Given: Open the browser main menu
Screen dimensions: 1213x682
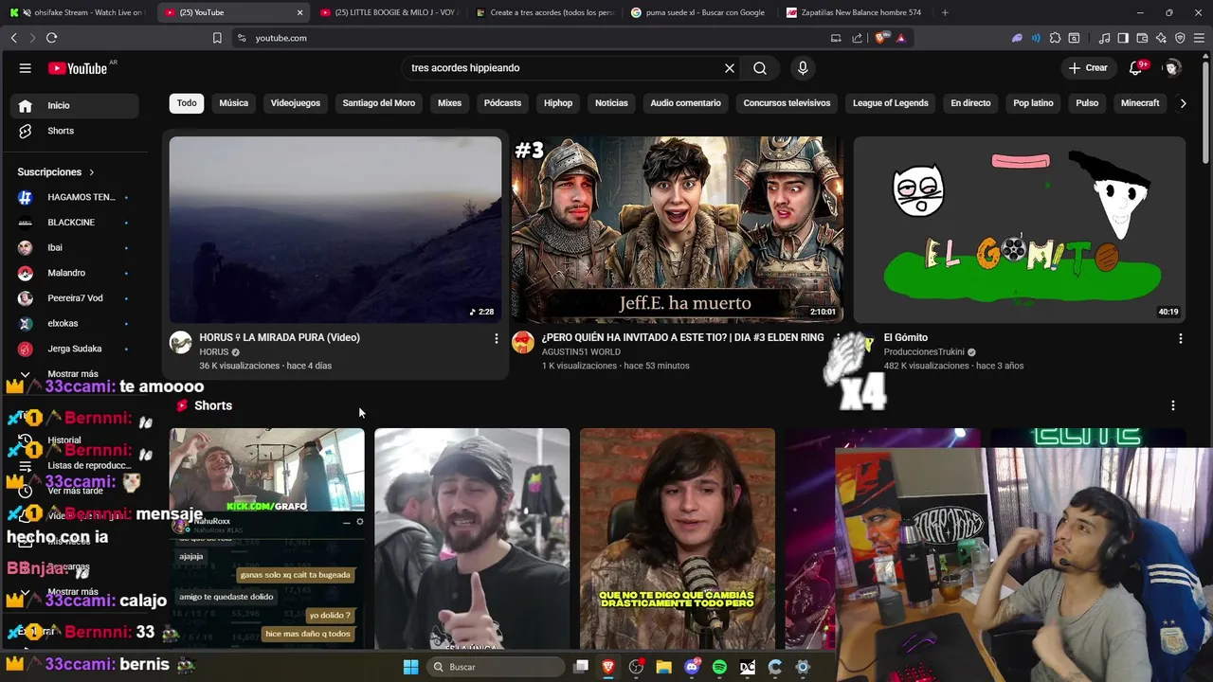Looking at the screenshot, I should 1199,38.
